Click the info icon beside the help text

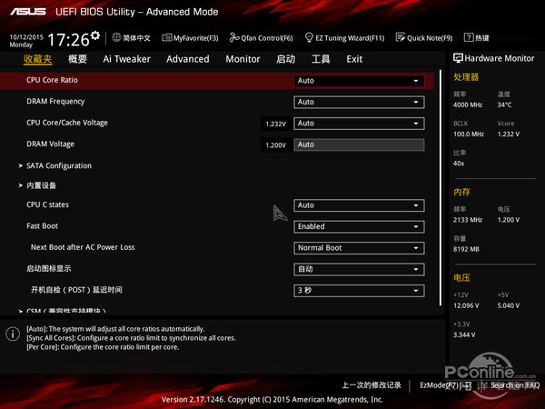(x=13, y=334)
